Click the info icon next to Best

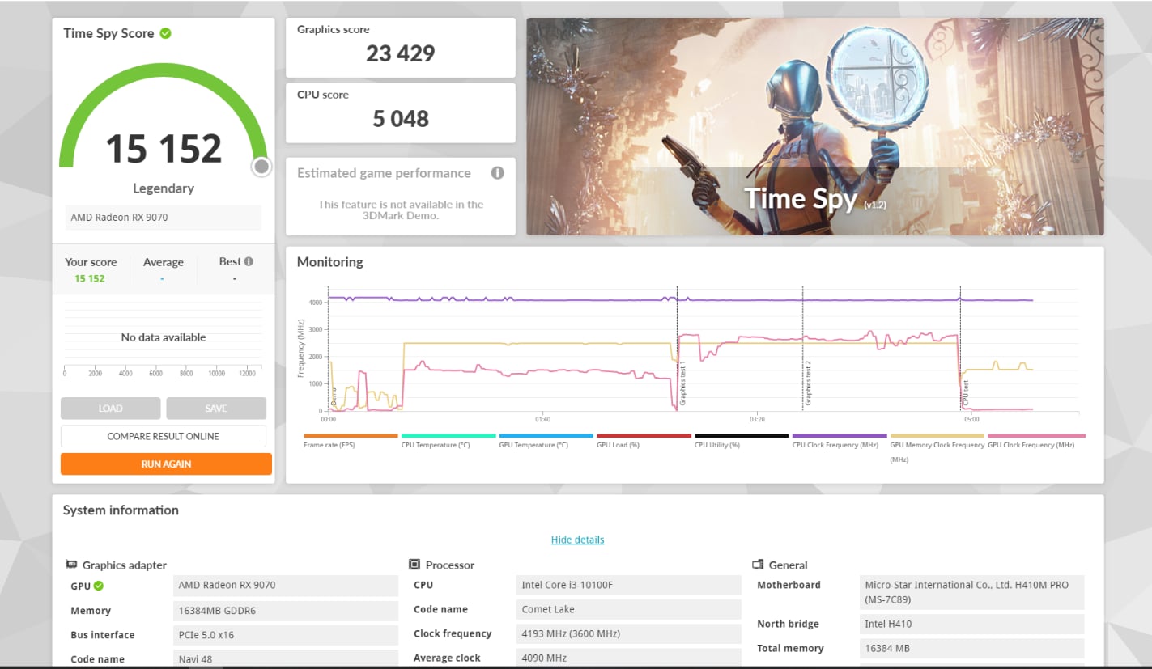[249, 261]
